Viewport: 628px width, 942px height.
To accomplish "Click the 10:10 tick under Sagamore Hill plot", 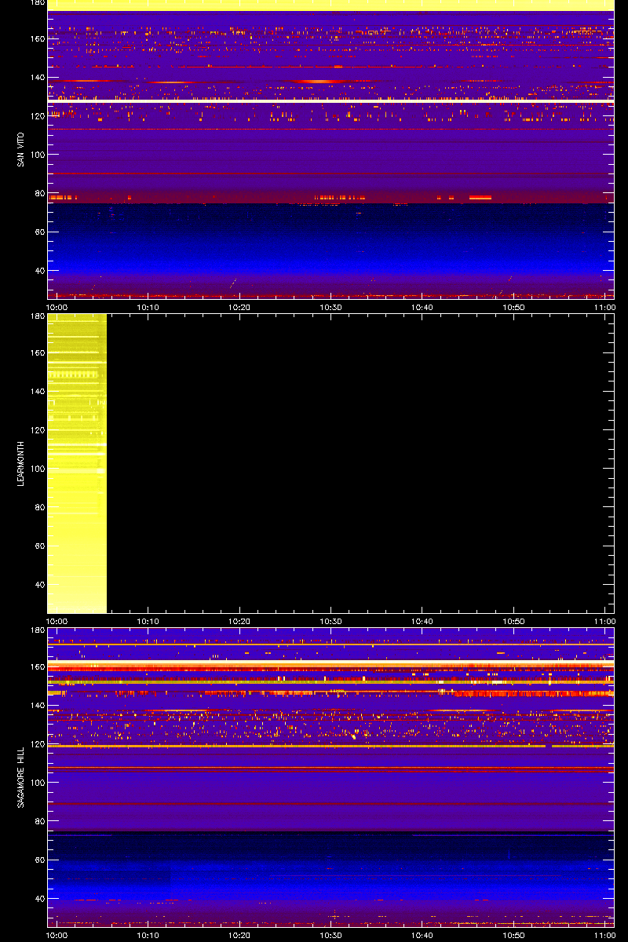I will (x=148, y=935).
